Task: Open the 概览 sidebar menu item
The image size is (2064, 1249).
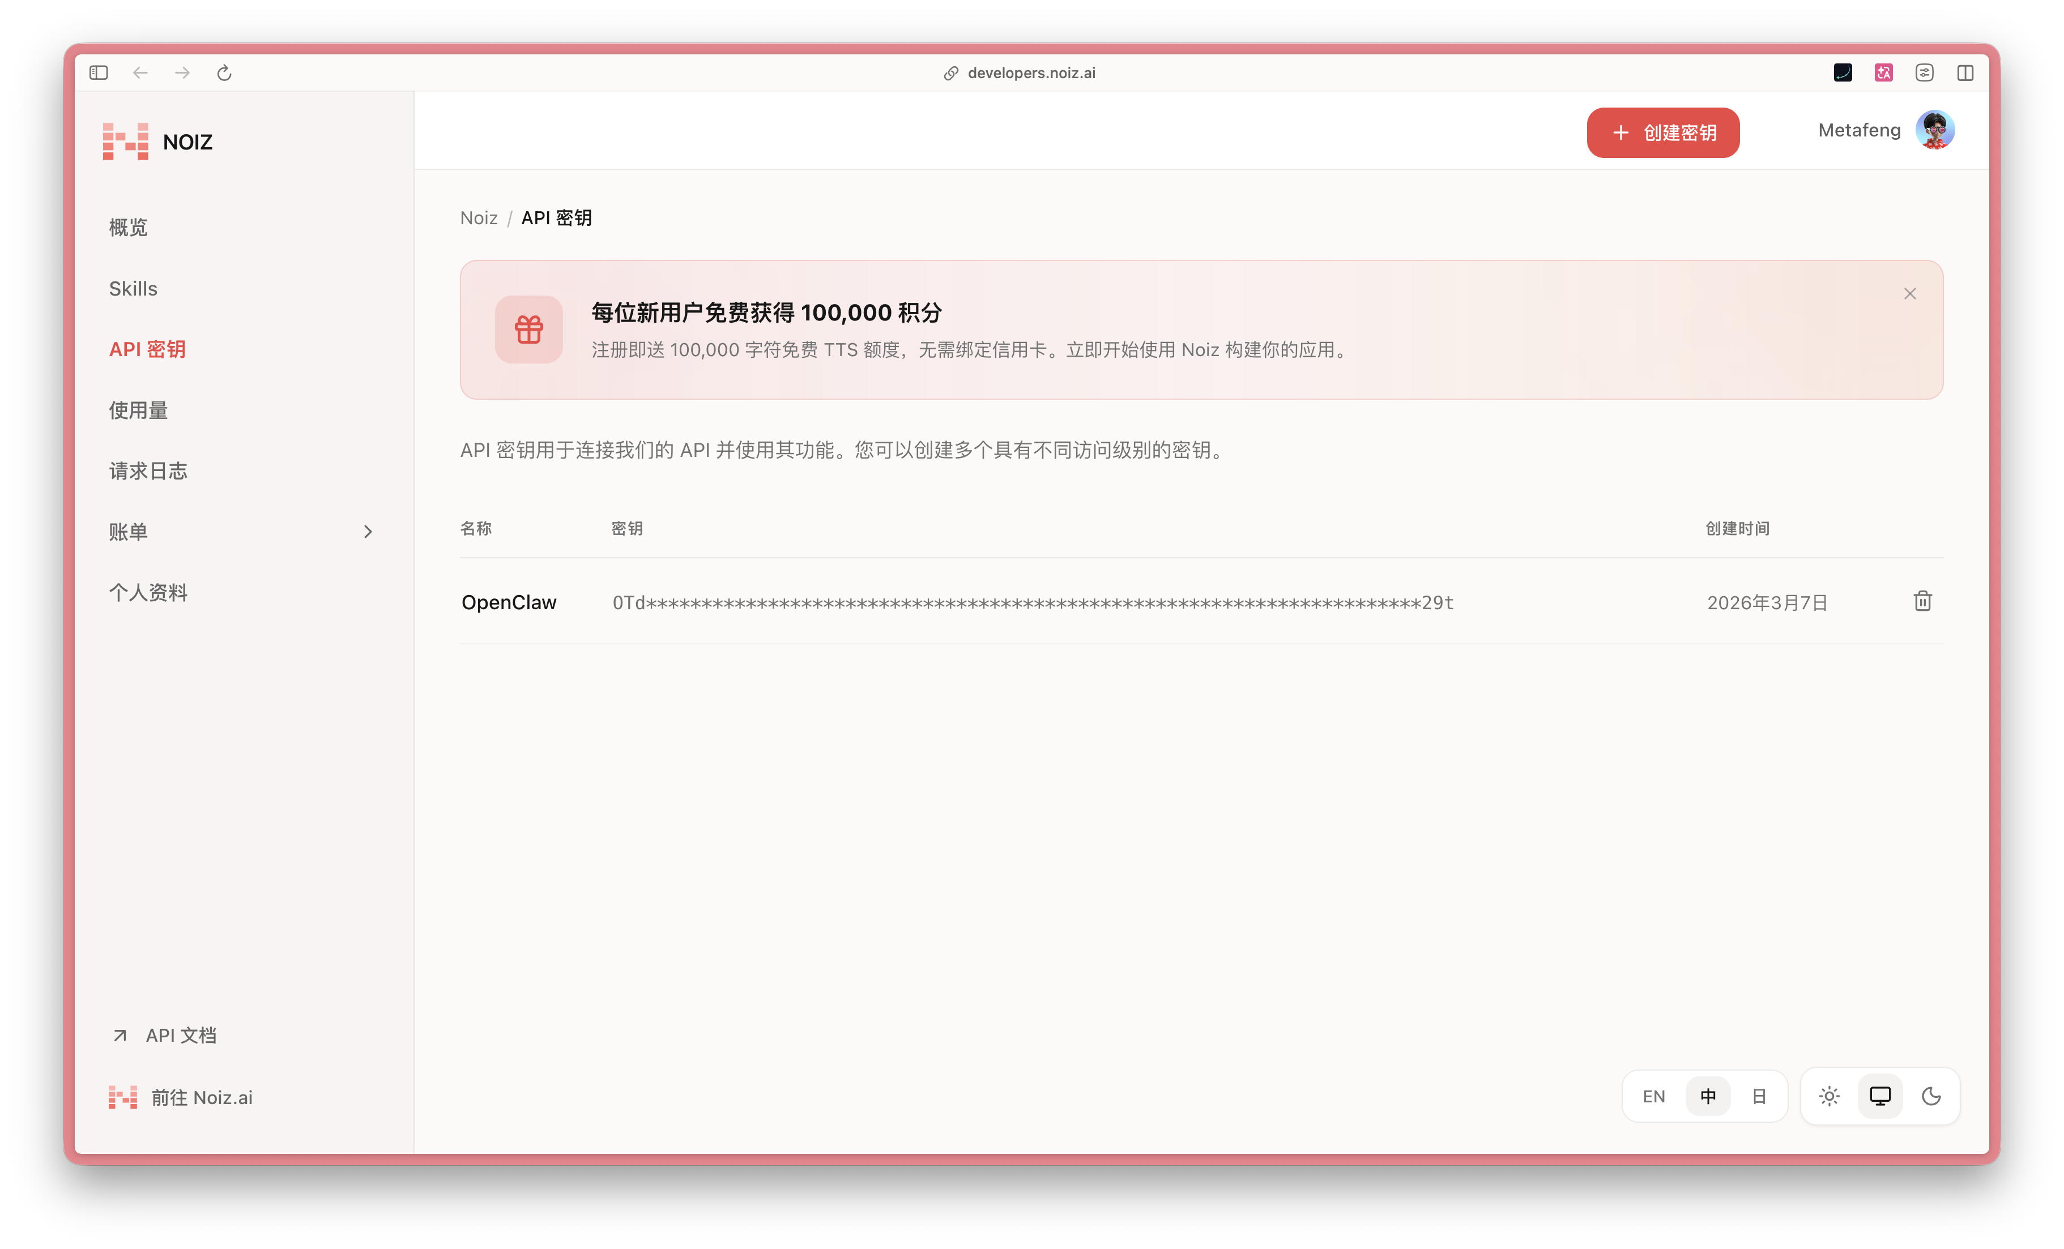Action: point(128,228)
